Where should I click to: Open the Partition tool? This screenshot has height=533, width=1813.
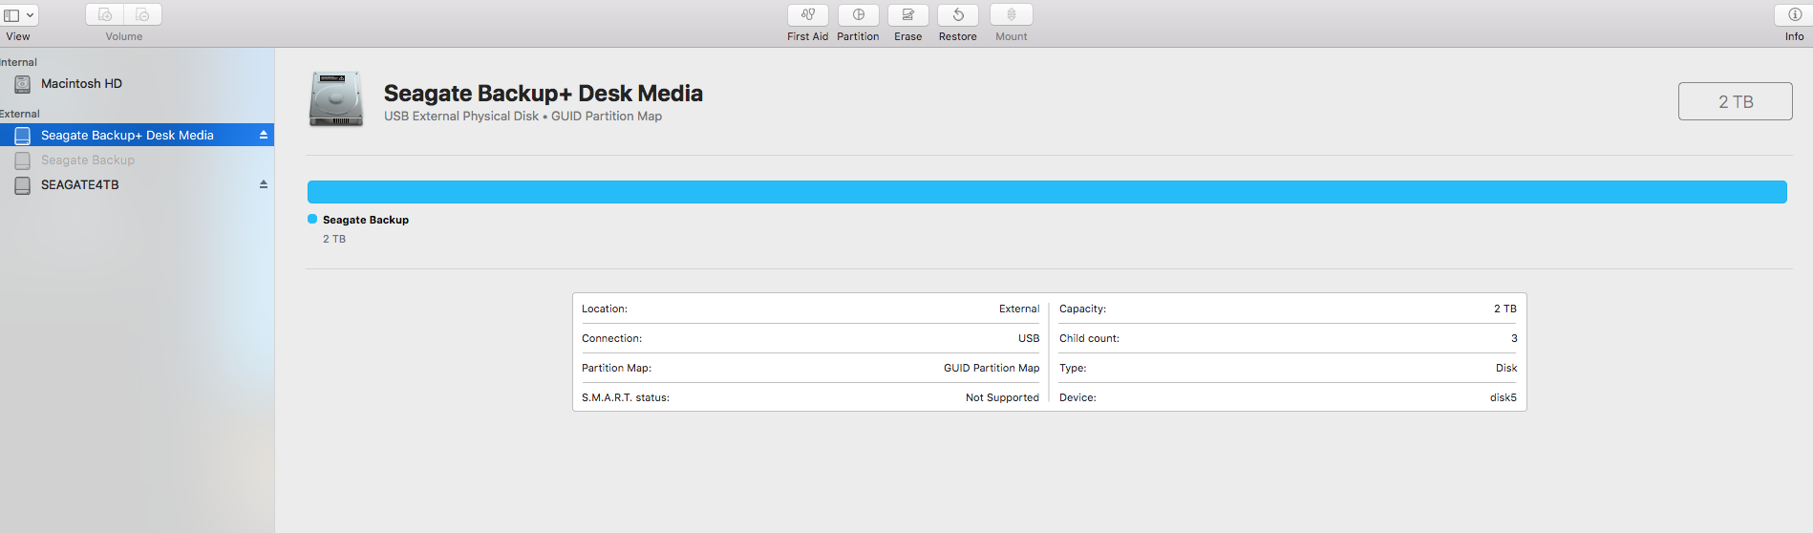(859, 14)
